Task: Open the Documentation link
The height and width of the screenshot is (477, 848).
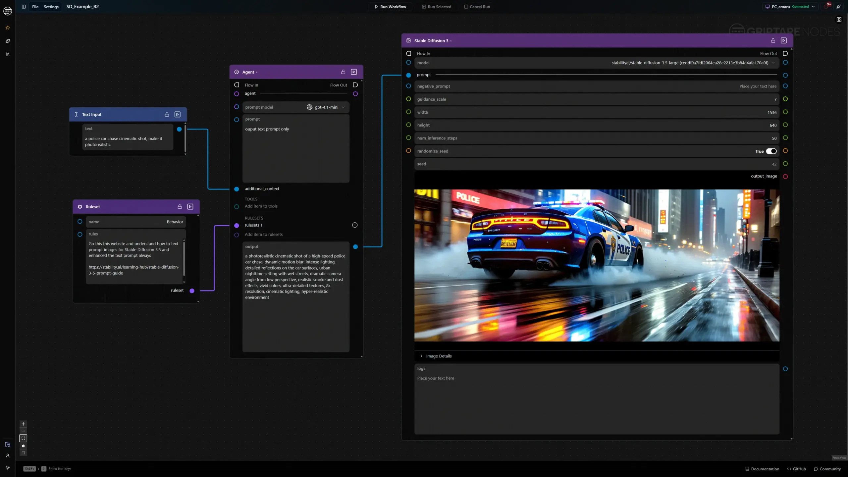Action: tap(762, 469)
